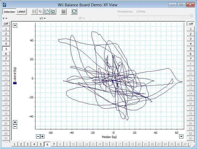This screenshot has width=197, height=149.
Task: Maximize the XY View window
Action: coord(181,5)
